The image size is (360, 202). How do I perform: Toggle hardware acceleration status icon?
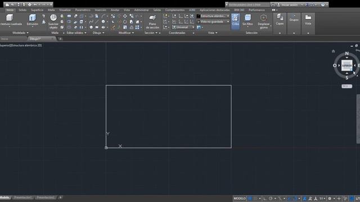pyautogui.click(x=352, y=199)
